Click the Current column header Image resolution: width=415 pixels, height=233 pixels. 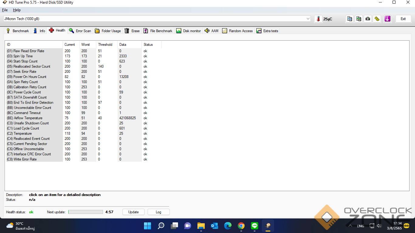71,45
